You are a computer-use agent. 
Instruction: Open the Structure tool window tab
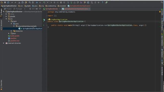pos(1,25)
